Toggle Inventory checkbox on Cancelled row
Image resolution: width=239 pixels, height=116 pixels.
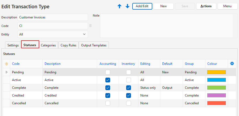tap(129, 103)
